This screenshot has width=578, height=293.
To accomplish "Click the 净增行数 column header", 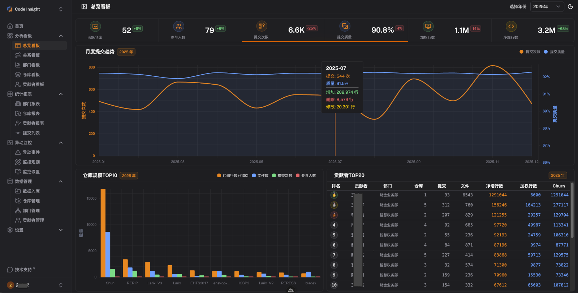I will 494,186.
